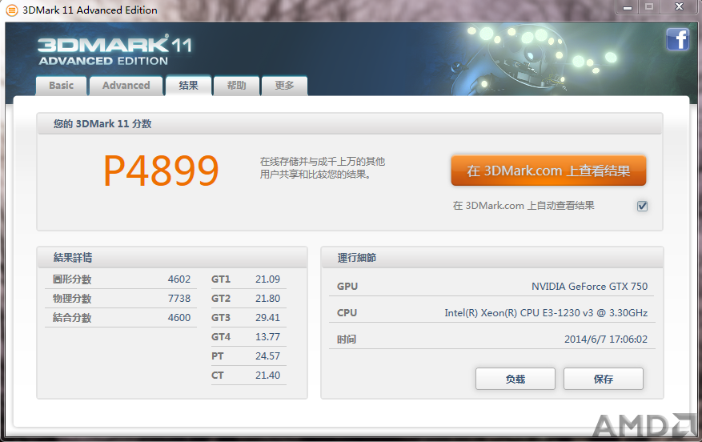Click the 運行細節 panel header
The width and height of the screenshot is (702, 442).
[492, 258]
